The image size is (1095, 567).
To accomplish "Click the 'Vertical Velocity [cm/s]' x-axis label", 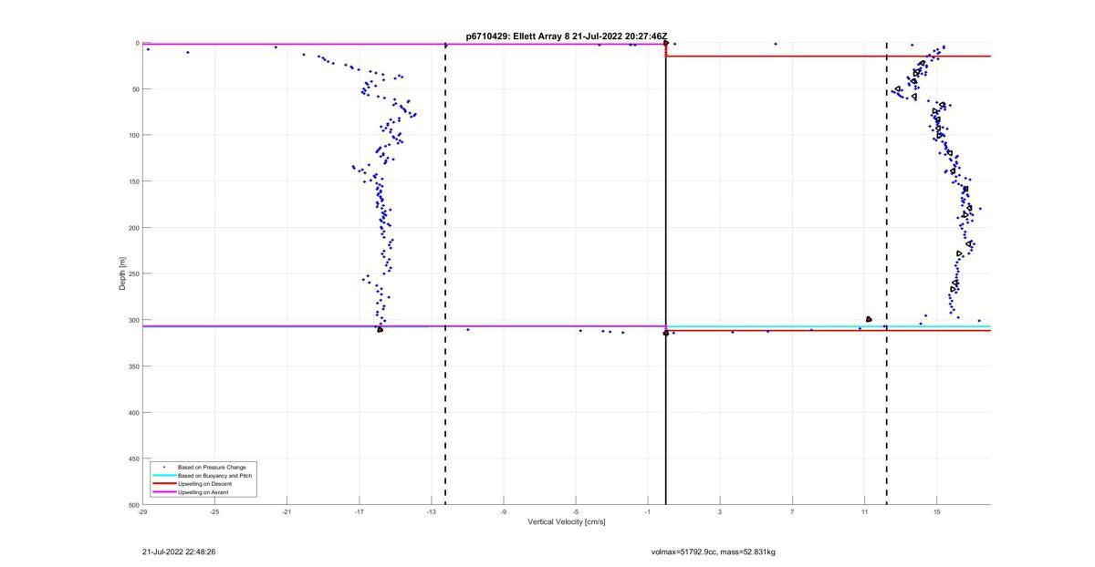I will (x=567, y=522).
